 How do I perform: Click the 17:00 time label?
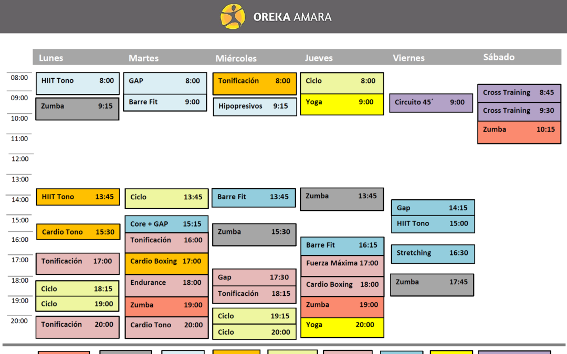tap(20, 260)
